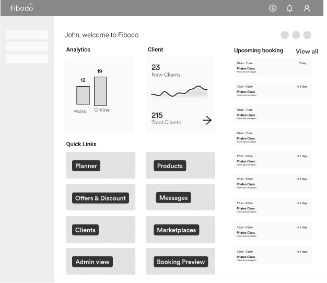Click the fibodo logo
The image size is (327, 283).
coord(22,8)
